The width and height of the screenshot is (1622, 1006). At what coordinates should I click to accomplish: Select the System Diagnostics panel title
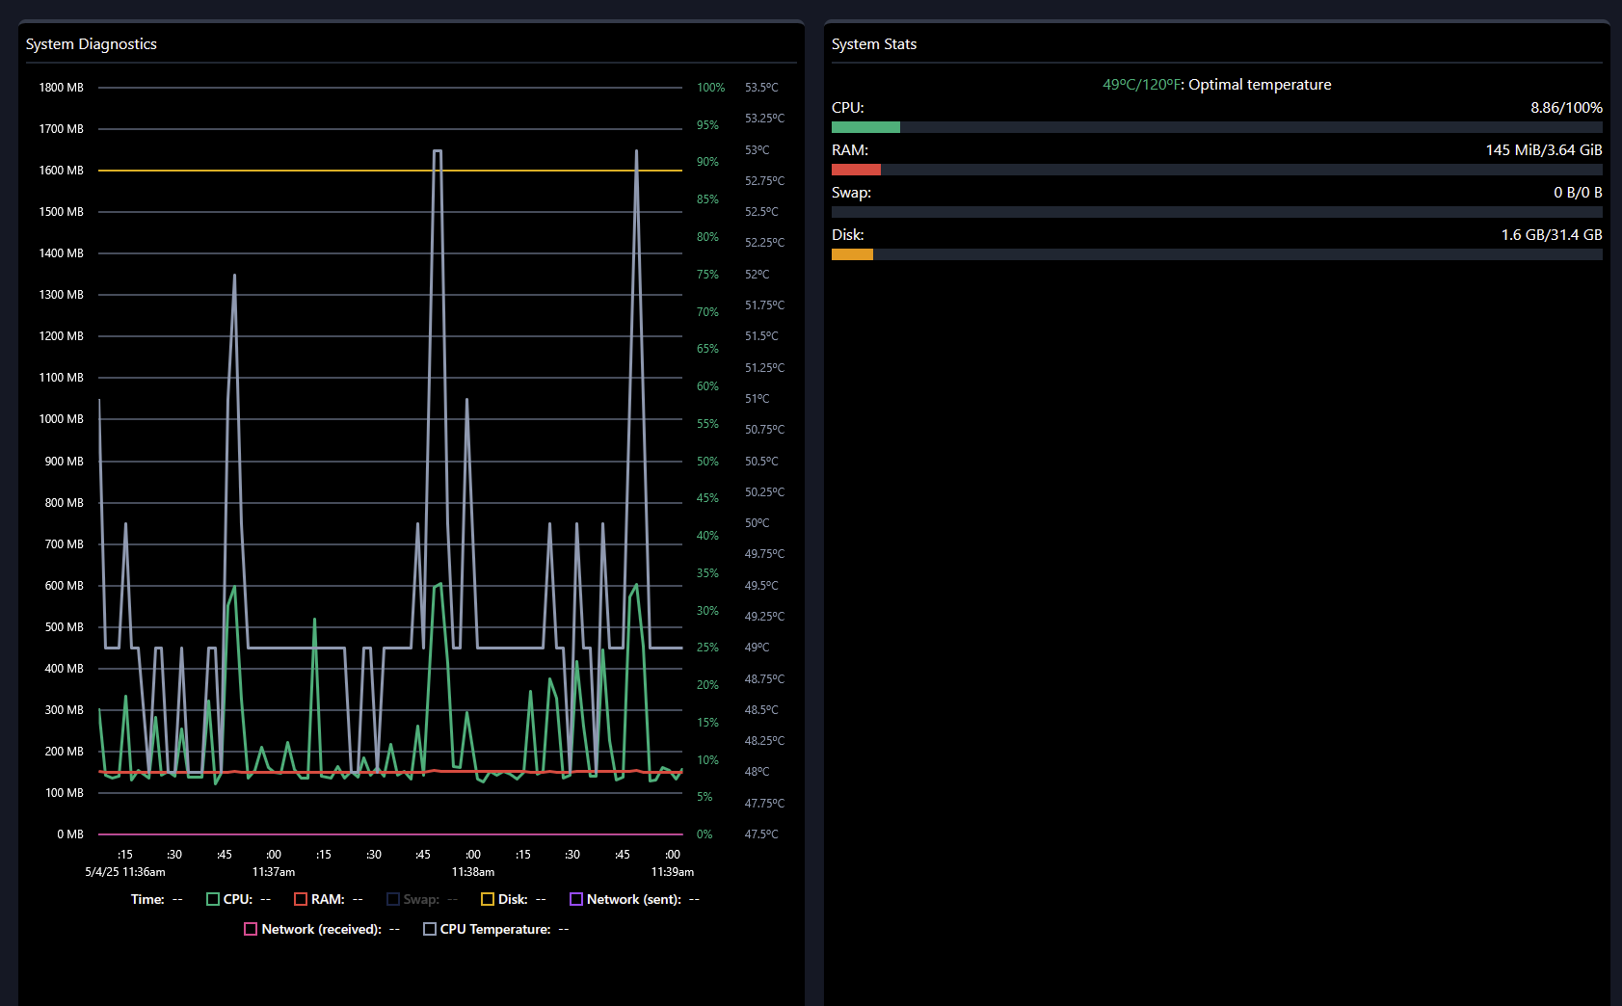(92, 44)
